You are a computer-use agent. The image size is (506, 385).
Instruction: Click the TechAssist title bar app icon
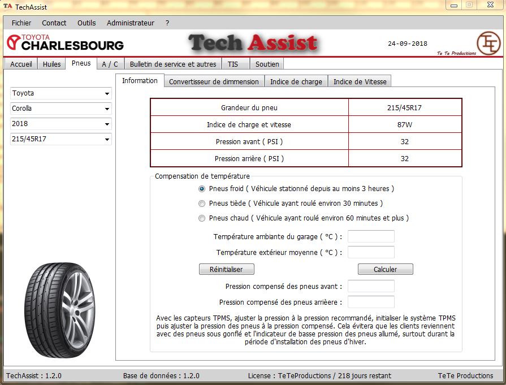[x=7, y=7]
